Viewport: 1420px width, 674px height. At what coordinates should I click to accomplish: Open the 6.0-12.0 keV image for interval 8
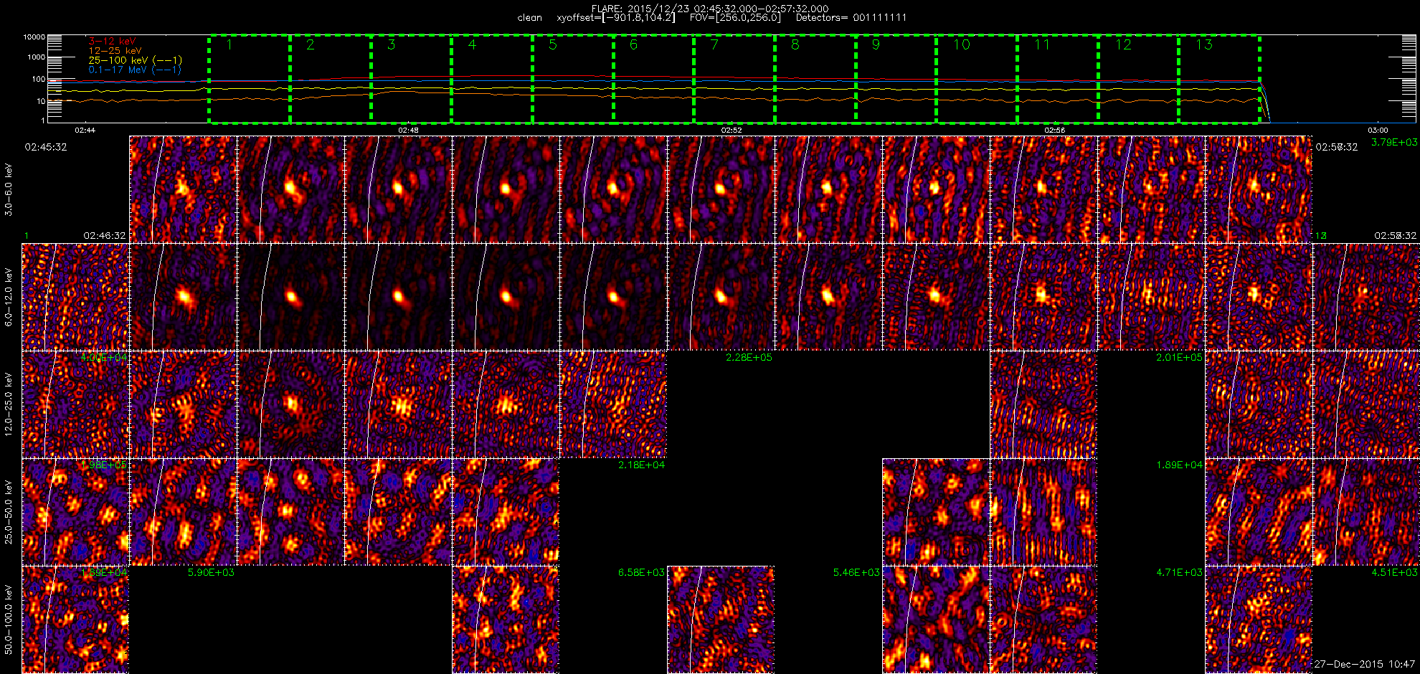pyautogui.click(x=828, y=298)
